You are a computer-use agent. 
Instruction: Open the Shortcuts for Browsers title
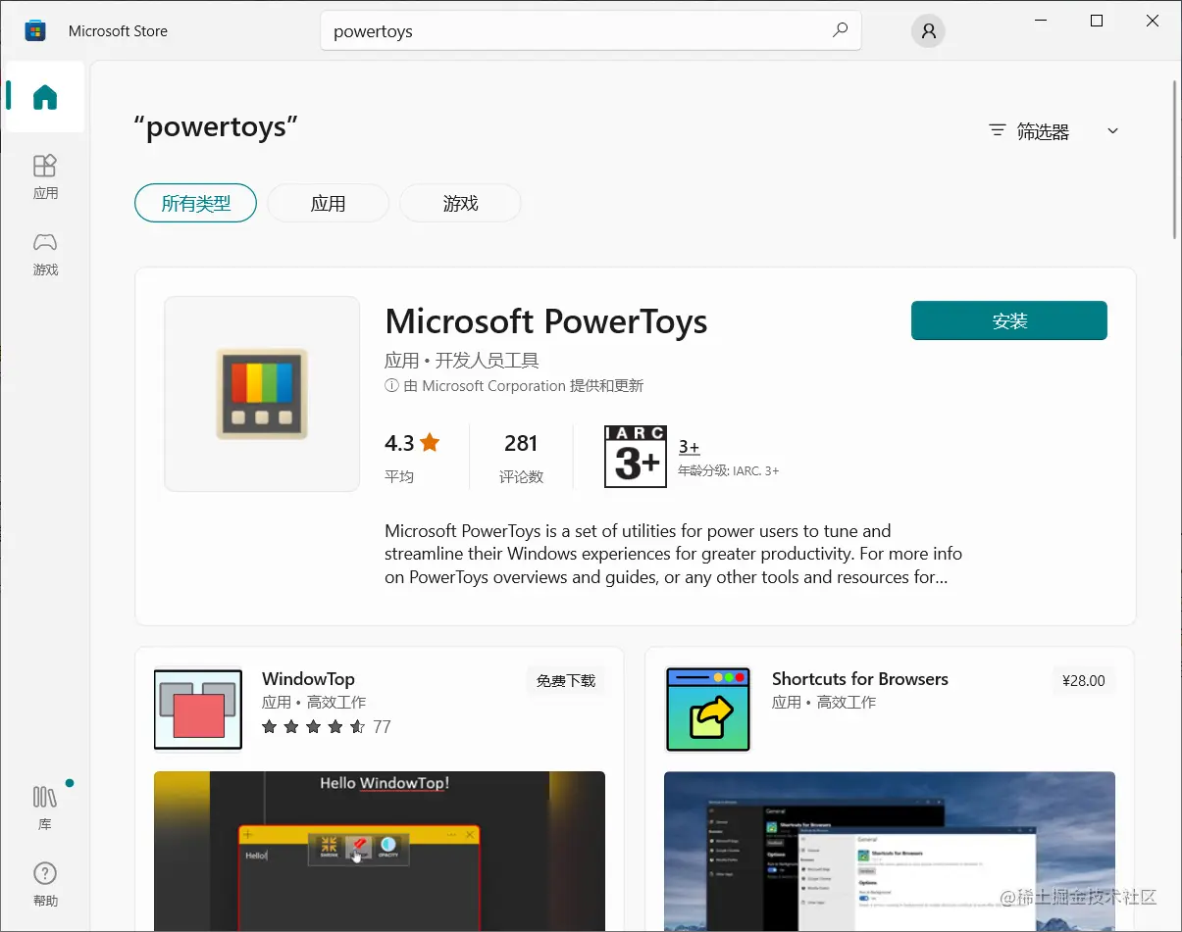point(860,679)
